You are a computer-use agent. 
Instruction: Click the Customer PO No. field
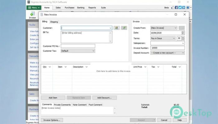tap(78, 46)
